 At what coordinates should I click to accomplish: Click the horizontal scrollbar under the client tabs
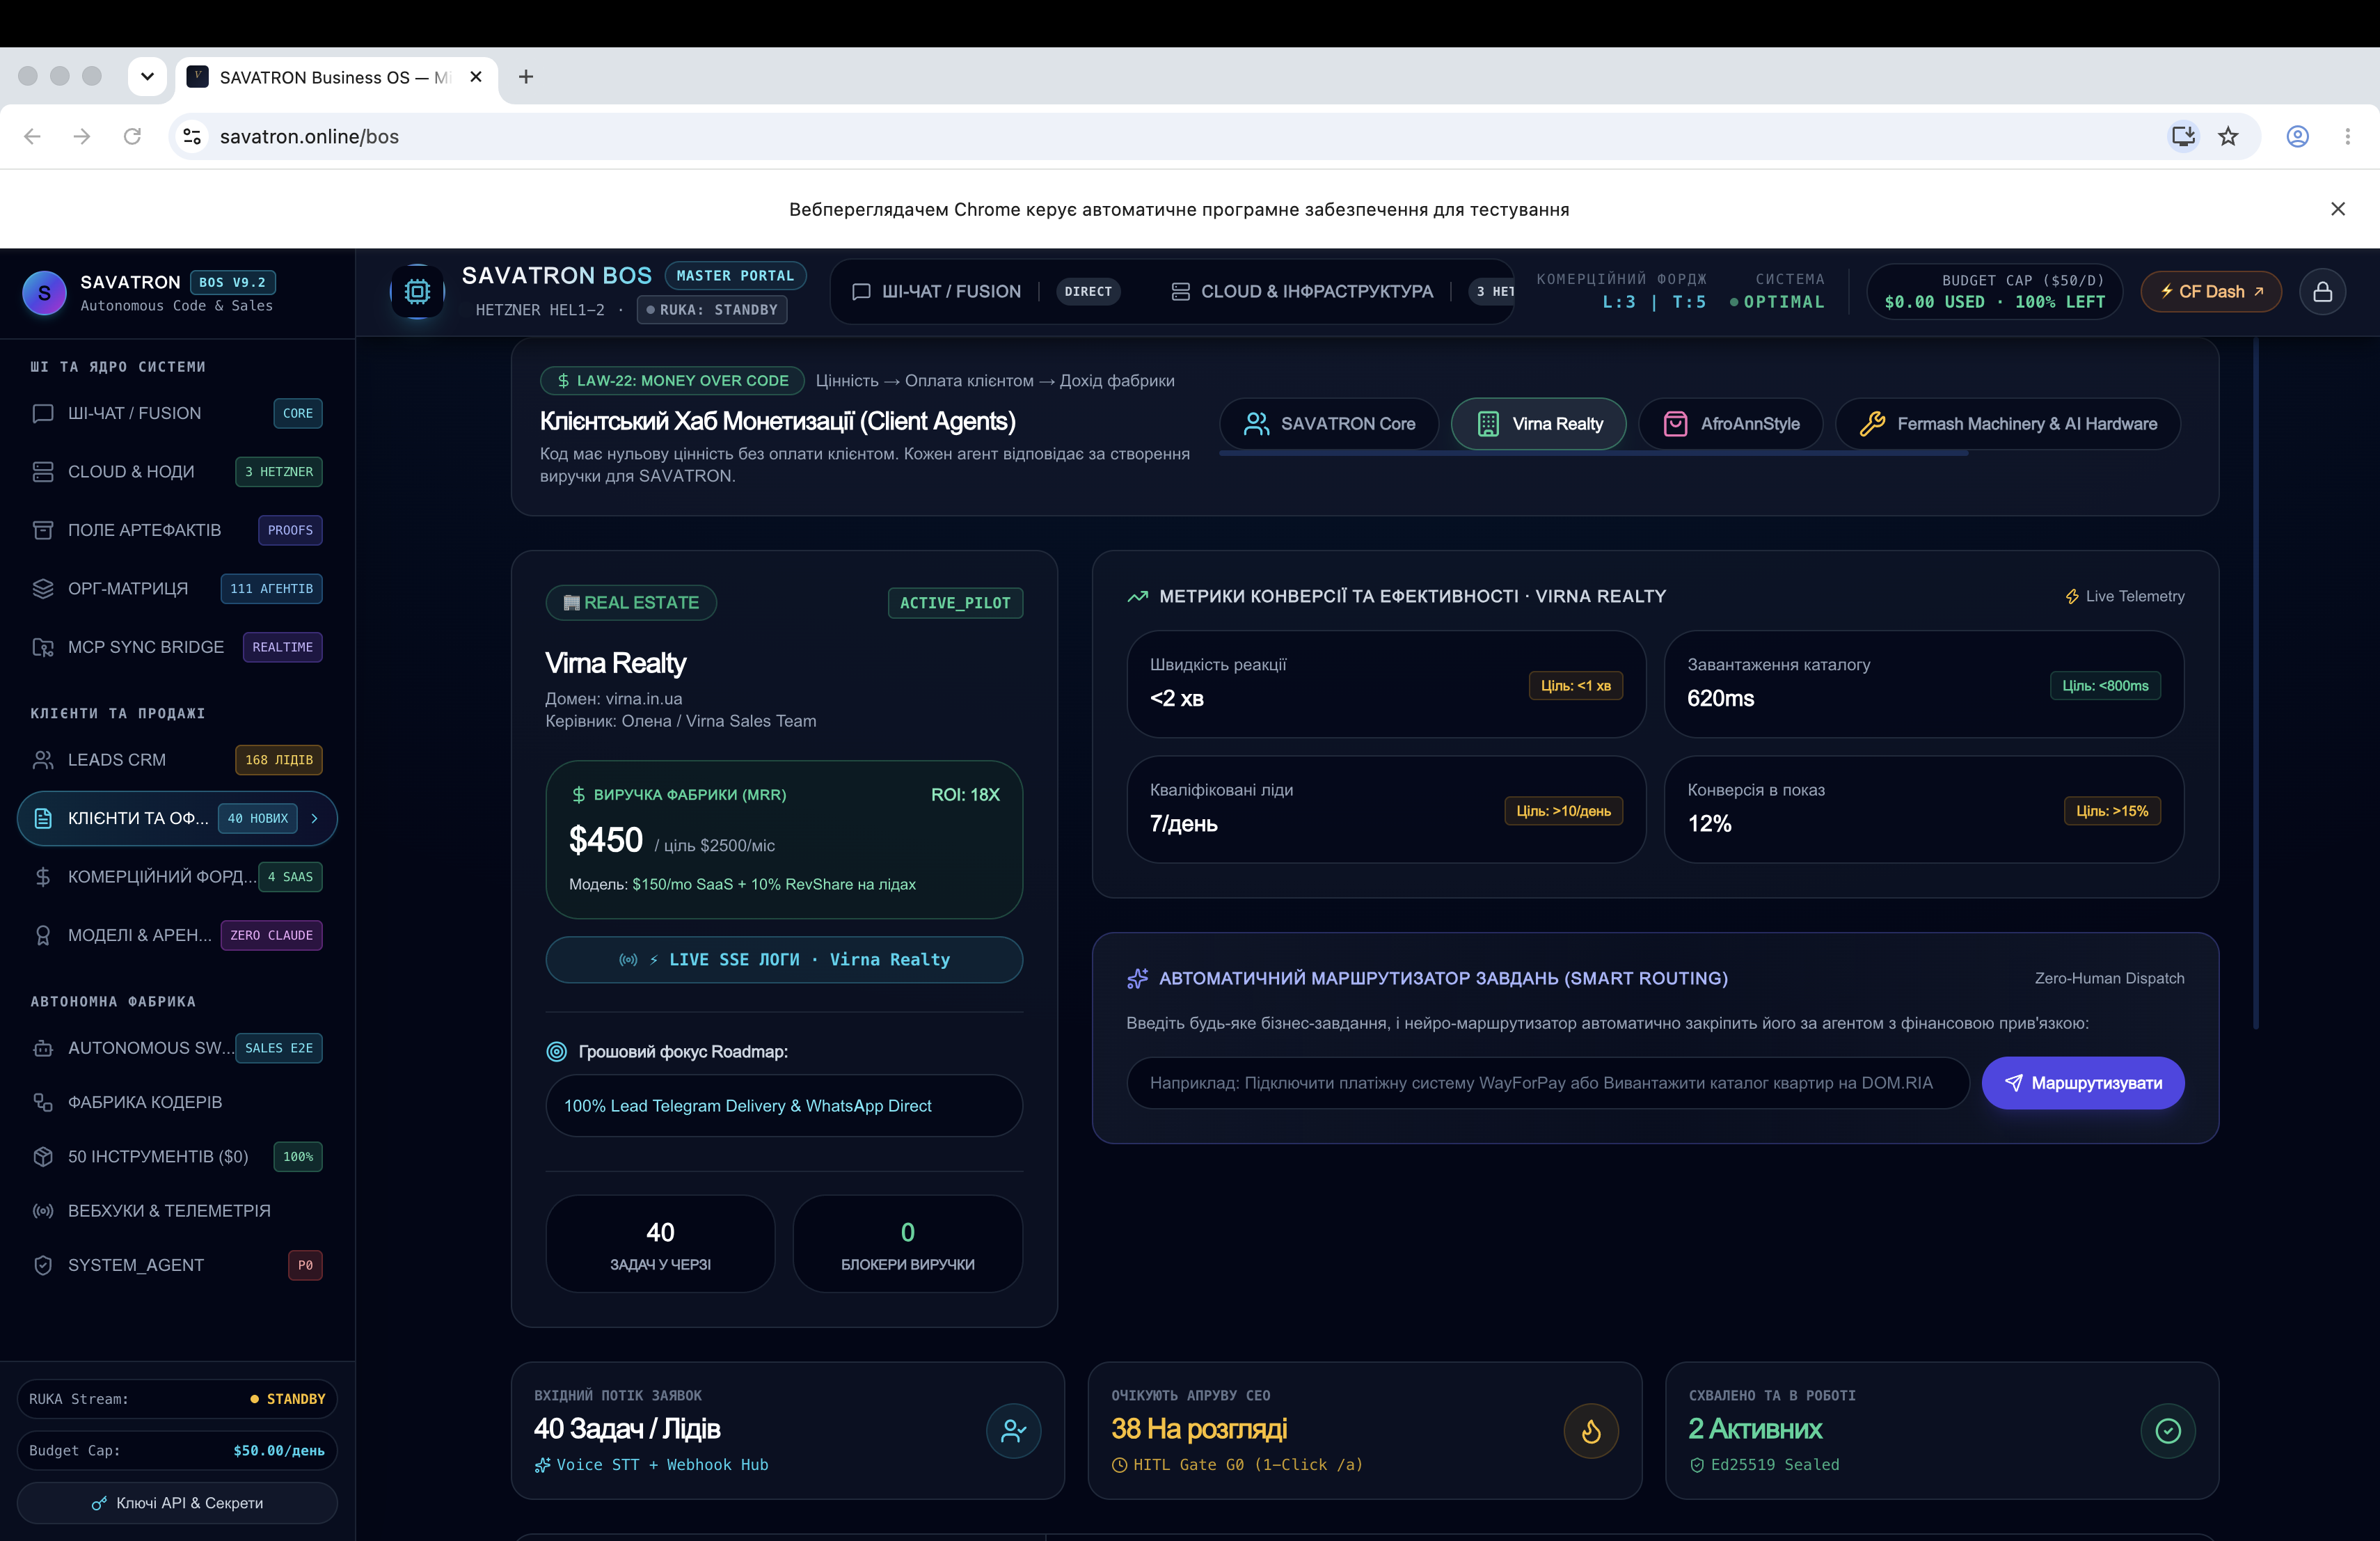1594,454
